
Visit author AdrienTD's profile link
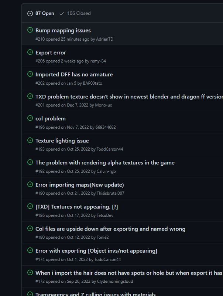[x=104, y=39]
